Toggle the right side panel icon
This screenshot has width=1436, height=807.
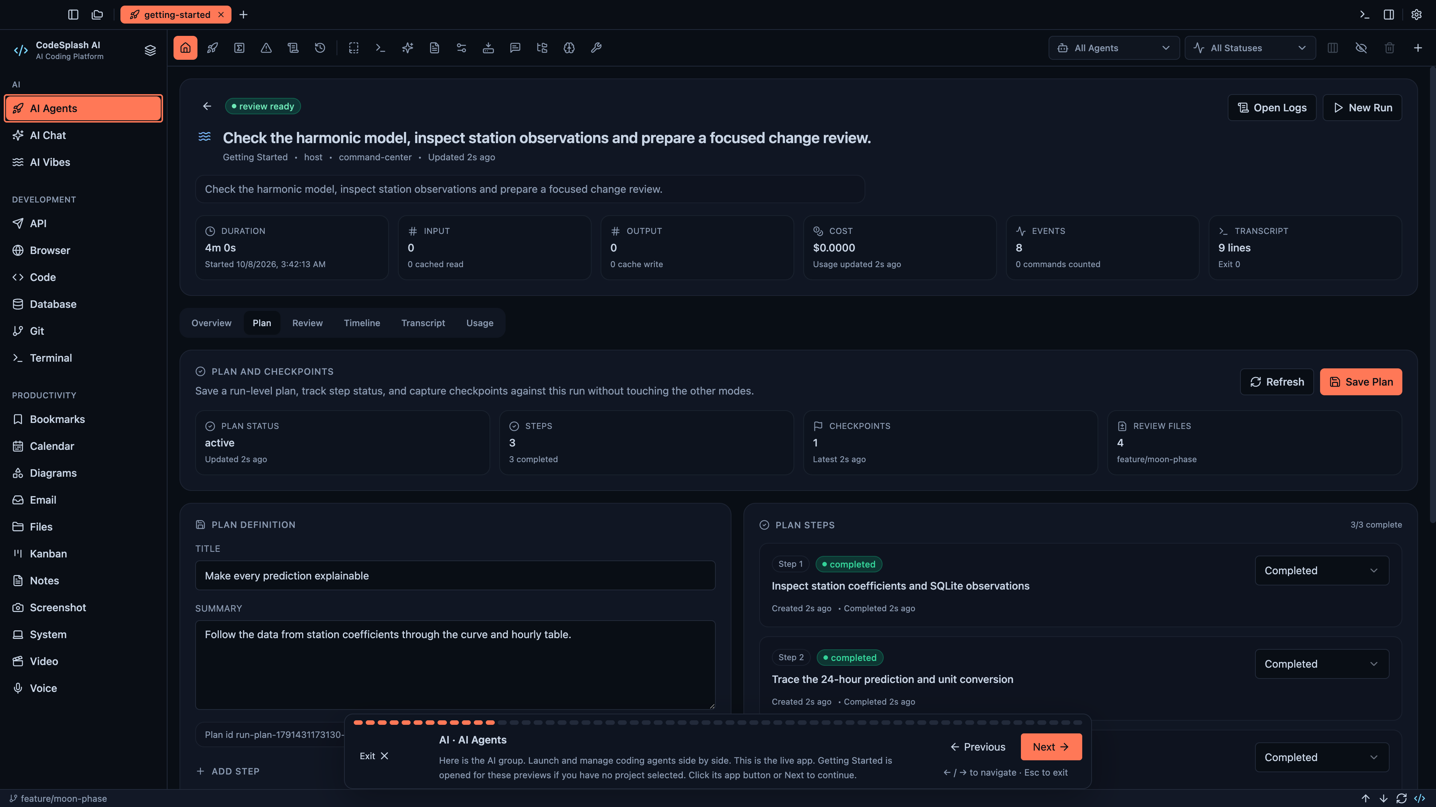point(1389,15)
